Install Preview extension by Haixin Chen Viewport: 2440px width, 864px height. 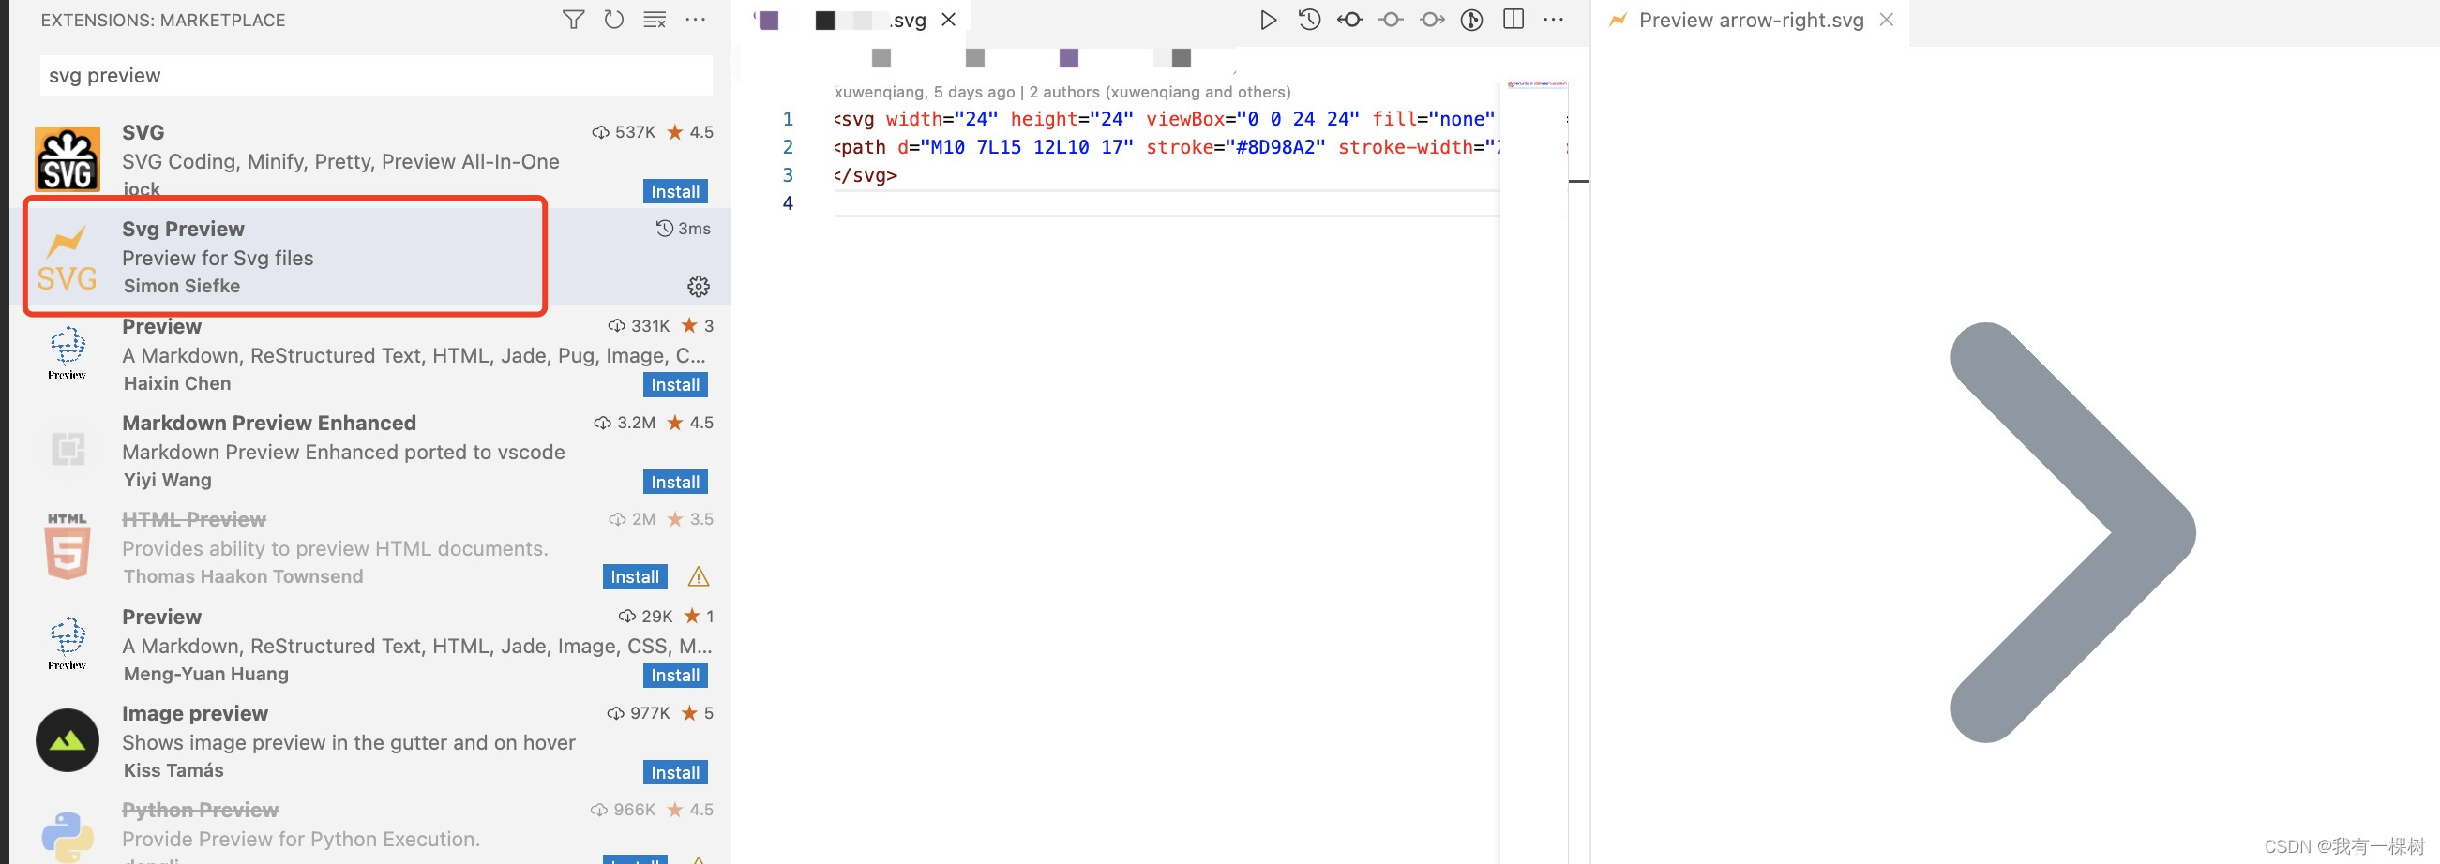(675, 385)
